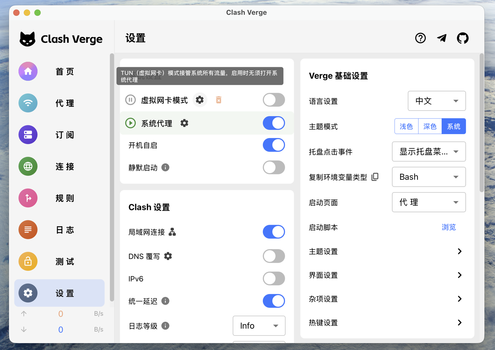This screenshot has height=350, width=495.
Task: Open the DNS 覆写 gear settings
Action: pos(168,256)
